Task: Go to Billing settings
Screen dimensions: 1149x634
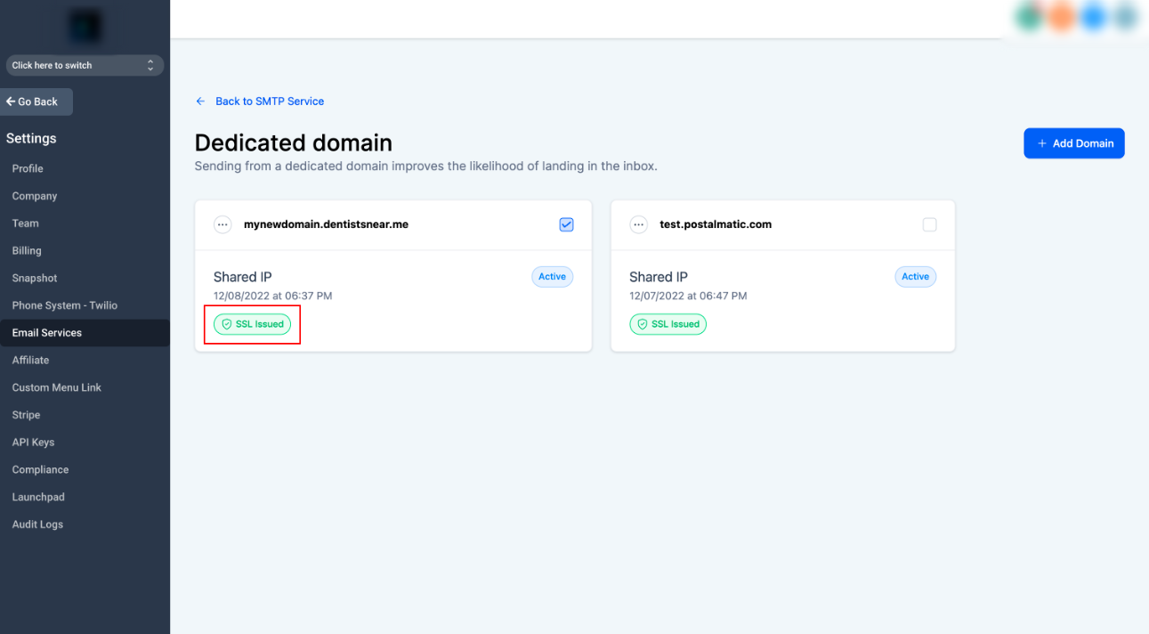Action: [x=27, y=251]
